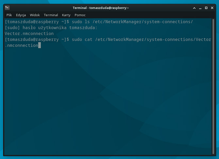Viewport: 219px width, 159px height.
Task: Open the Karty menu
Action: (66, 15)
